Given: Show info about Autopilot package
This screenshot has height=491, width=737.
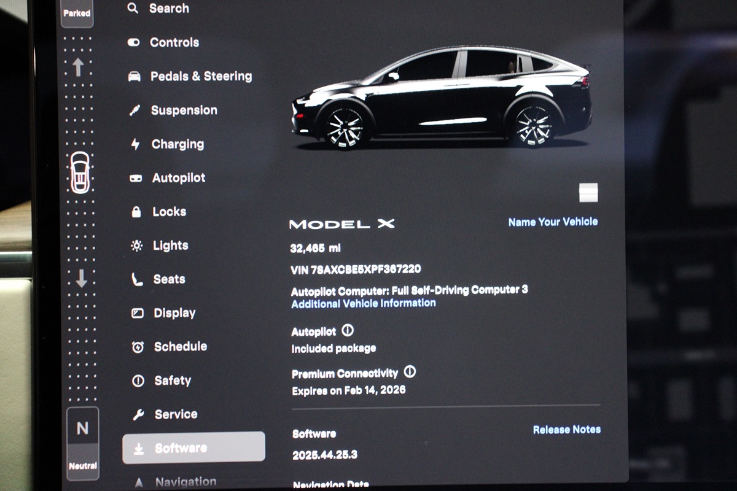Looking at the screenshot, I should [x=348, y=331].
